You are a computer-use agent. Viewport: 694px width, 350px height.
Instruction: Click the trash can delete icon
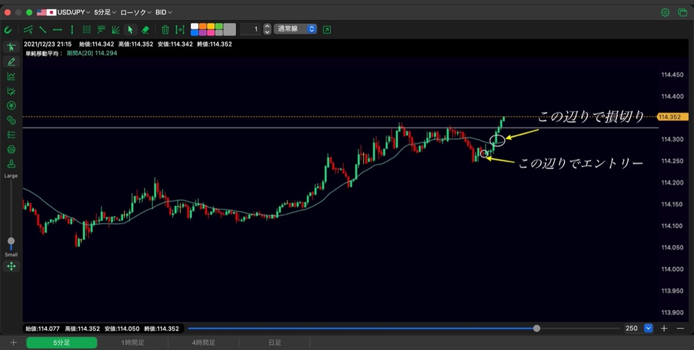coord(165,29)
